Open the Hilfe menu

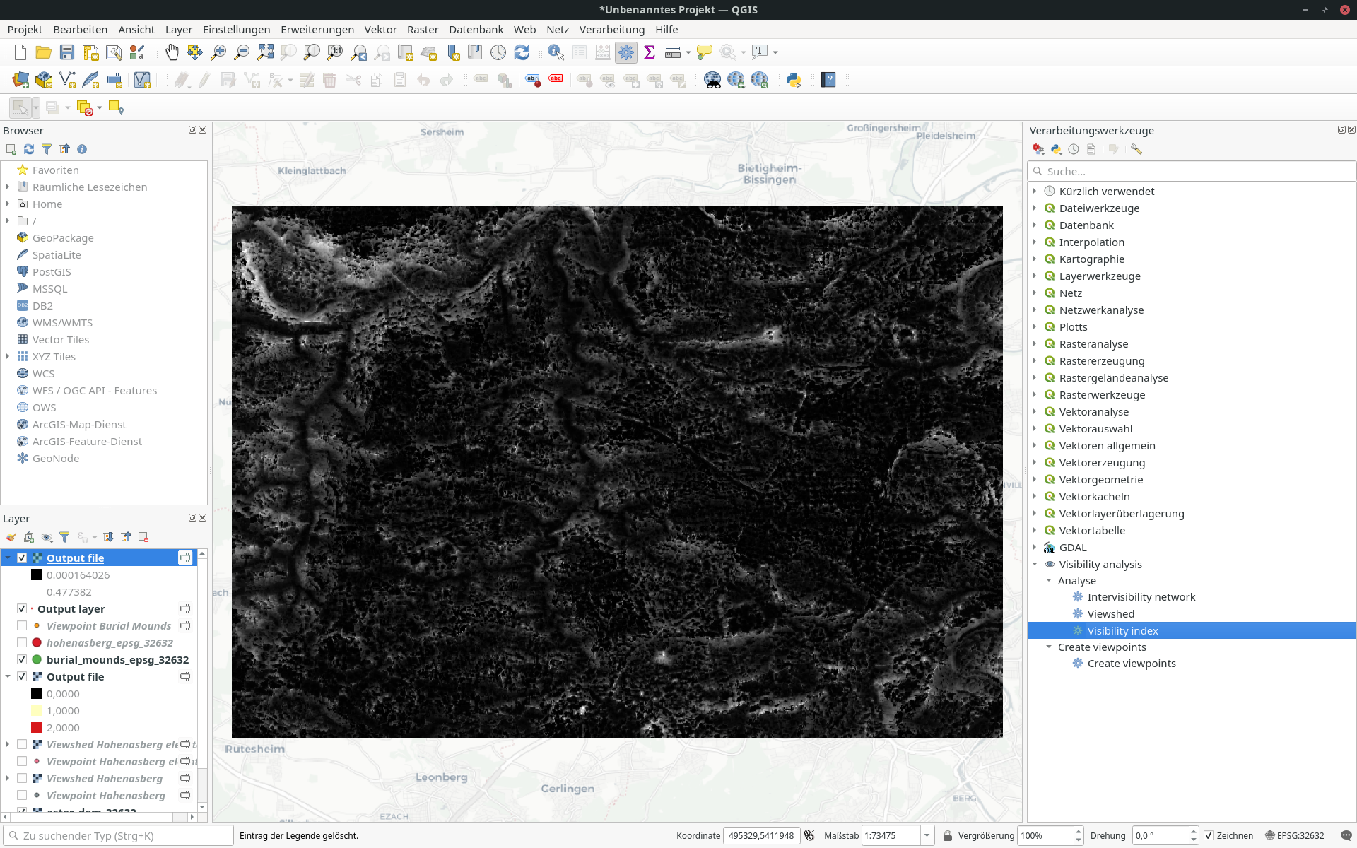point(666,29)
